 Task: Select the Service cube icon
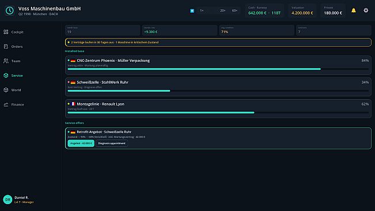pyautogui.click(x=6, y=76)
